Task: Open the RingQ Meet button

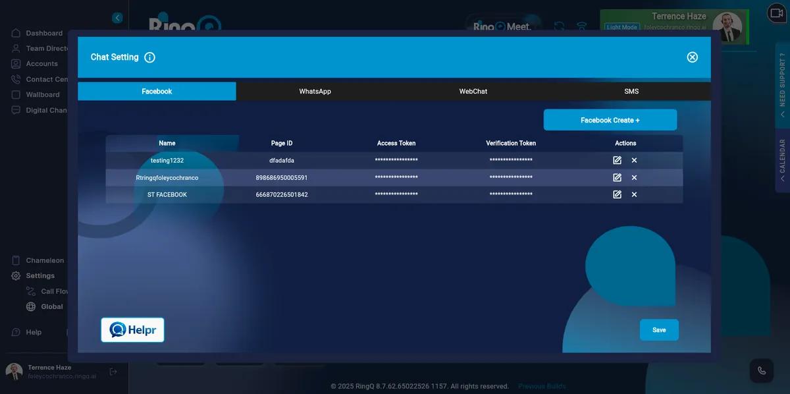Action: (503, 27)
